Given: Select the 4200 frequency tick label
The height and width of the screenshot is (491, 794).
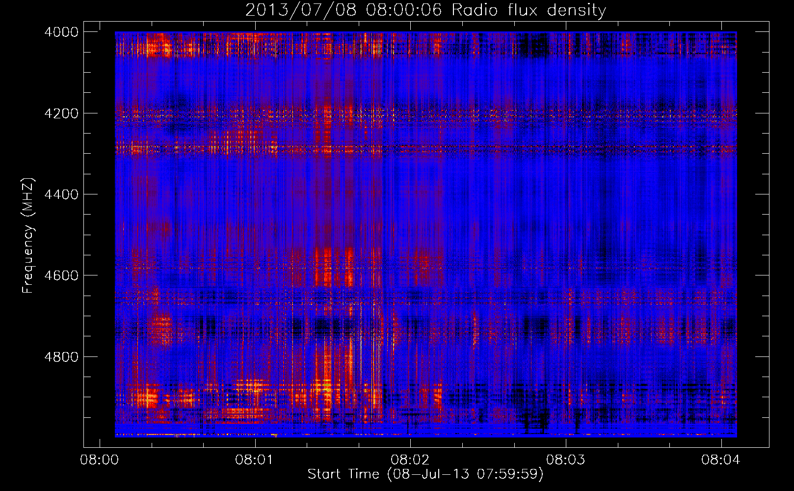Looking at the screenshot, I should 61,113.
